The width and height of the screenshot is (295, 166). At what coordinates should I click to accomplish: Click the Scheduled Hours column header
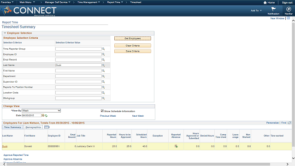pyautogui.click(x=142, y=136)
